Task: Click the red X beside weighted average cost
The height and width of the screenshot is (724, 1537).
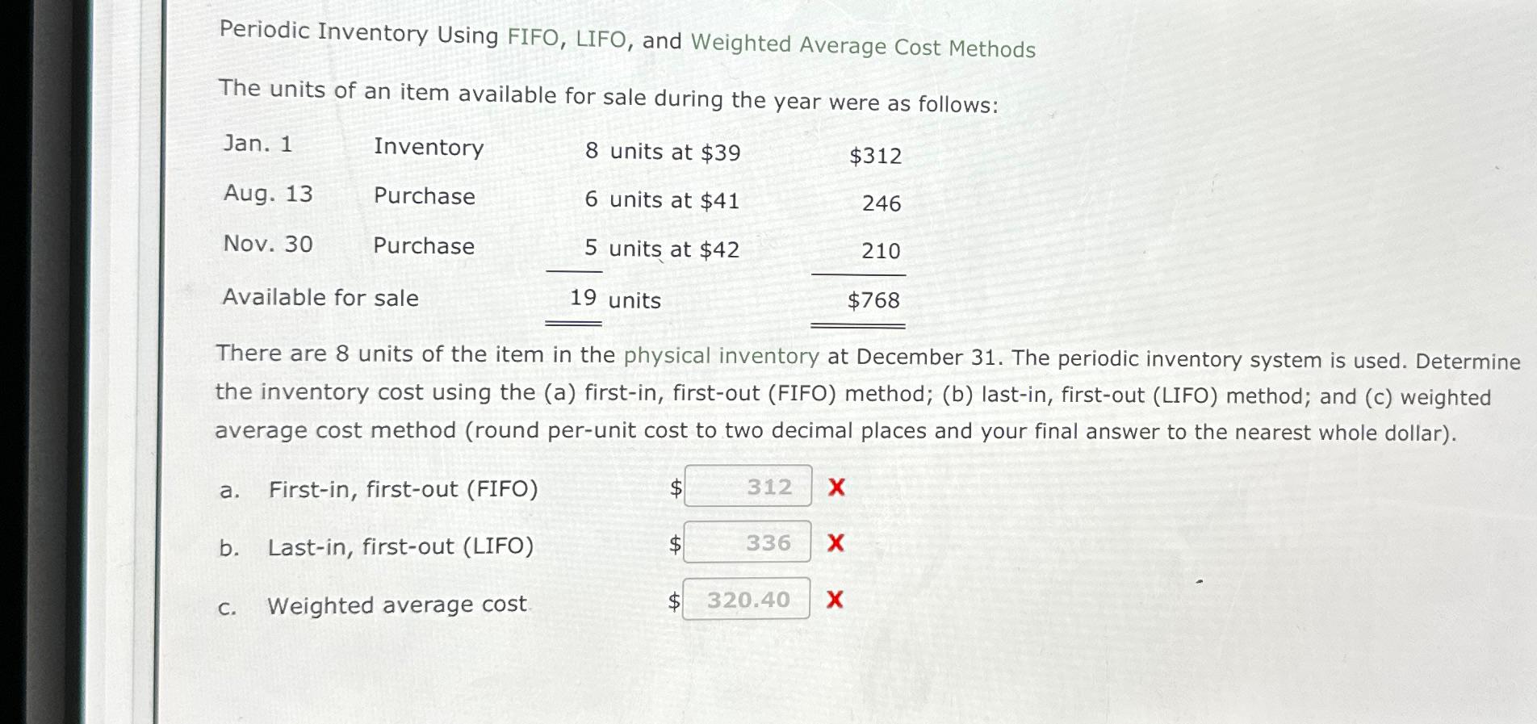Action: 834,601
